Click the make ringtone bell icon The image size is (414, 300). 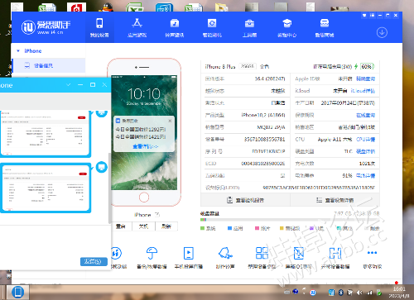tap(225, 253)
